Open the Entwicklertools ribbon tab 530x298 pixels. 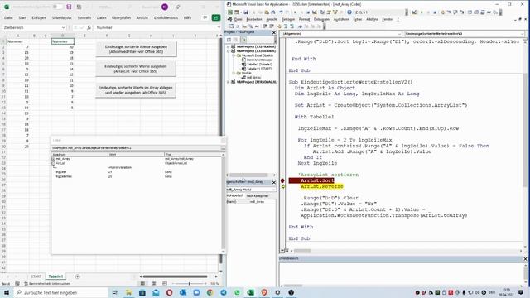166,17
